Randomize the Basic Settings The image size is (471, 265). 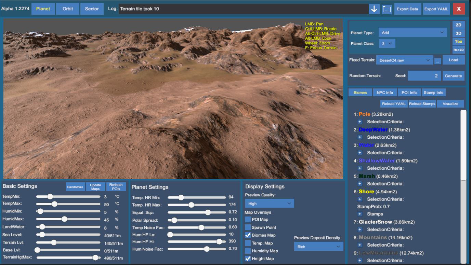(x=75, y=187)
